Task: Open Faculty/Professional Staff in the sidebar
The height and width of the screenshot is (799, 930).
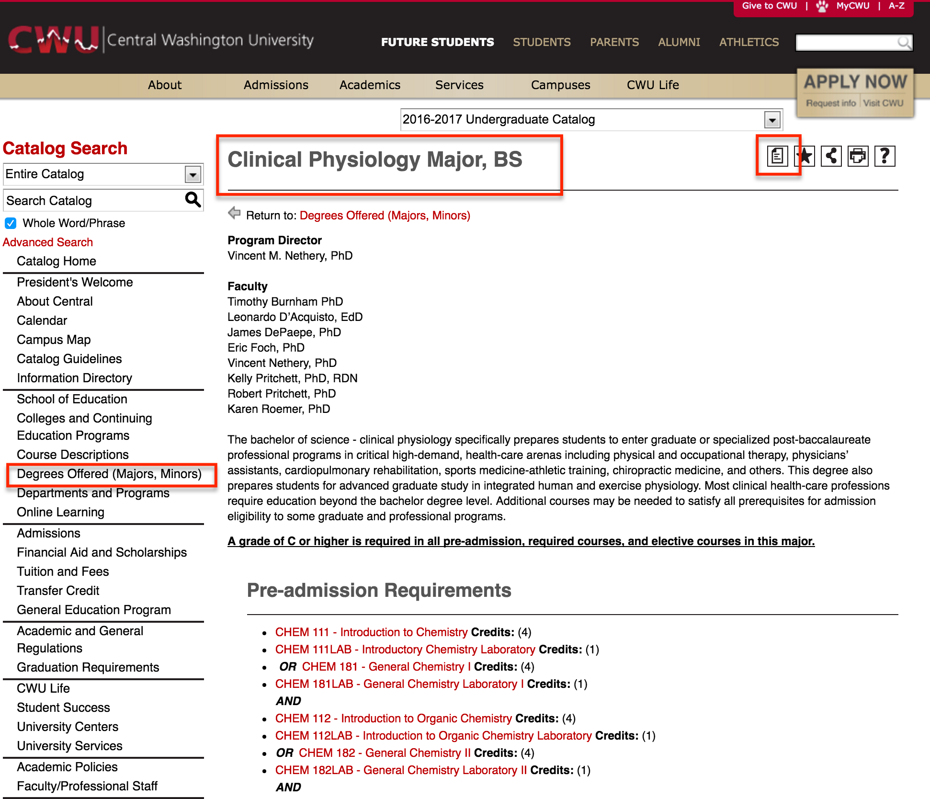Action: 87,786
